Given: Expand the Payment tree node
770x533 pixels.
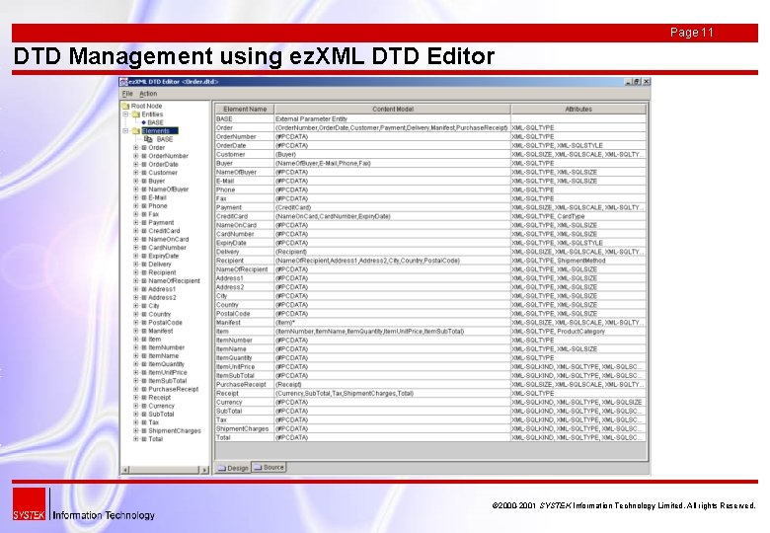Looking at the screenshot, I should (136, 223).
